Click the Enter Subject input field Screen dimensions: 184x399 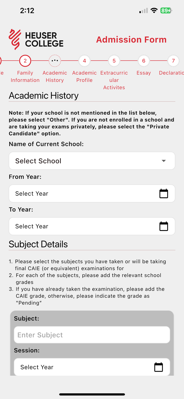pos(92,335)
